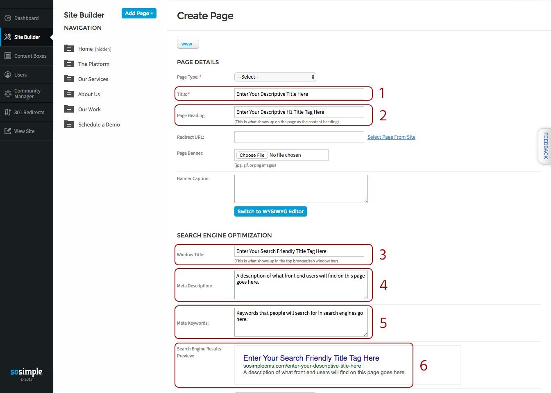This screenshot has height=393, width=551.
Task: Click the 301 Redirects arrows icon
Action: tap(7, 112)
